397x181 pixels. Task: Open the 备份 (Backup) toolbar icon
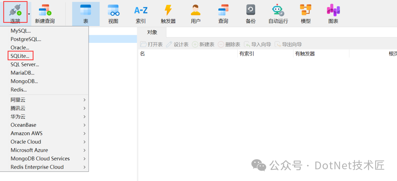(x=251, y=14)
